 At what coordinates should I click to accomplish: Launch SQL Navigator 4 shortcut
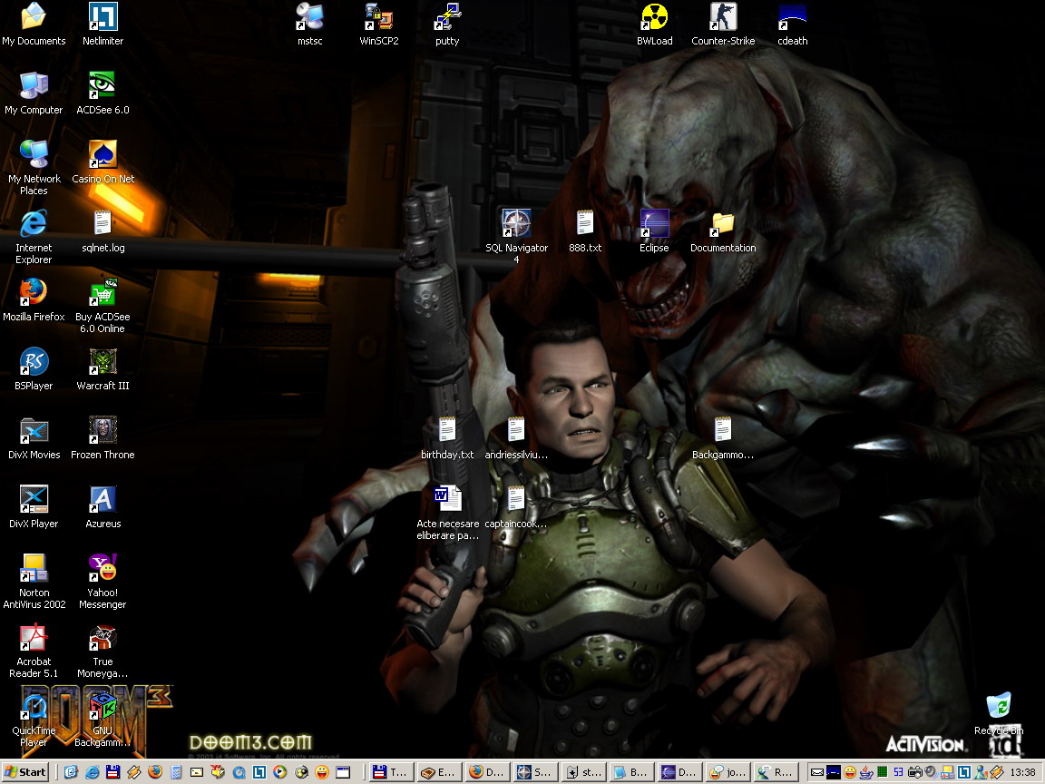516,238
